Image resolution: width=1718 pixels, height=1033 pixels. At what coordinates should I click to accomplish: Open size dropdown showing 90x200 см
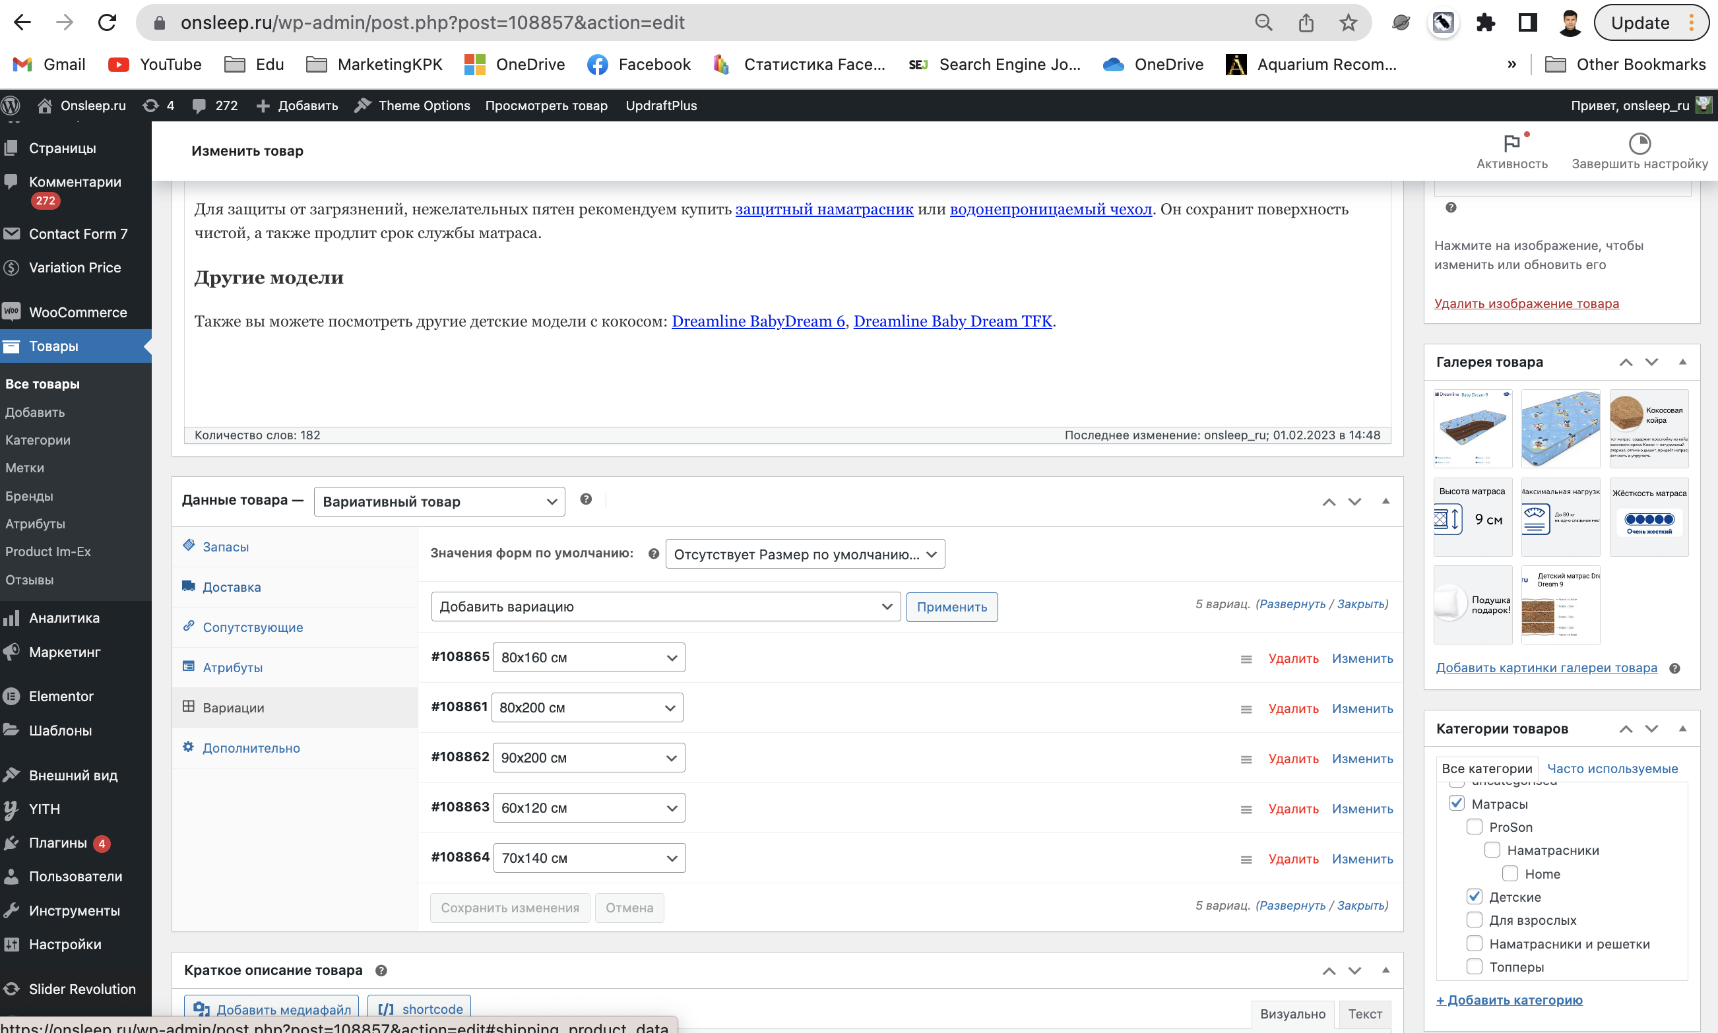[589, 757]
